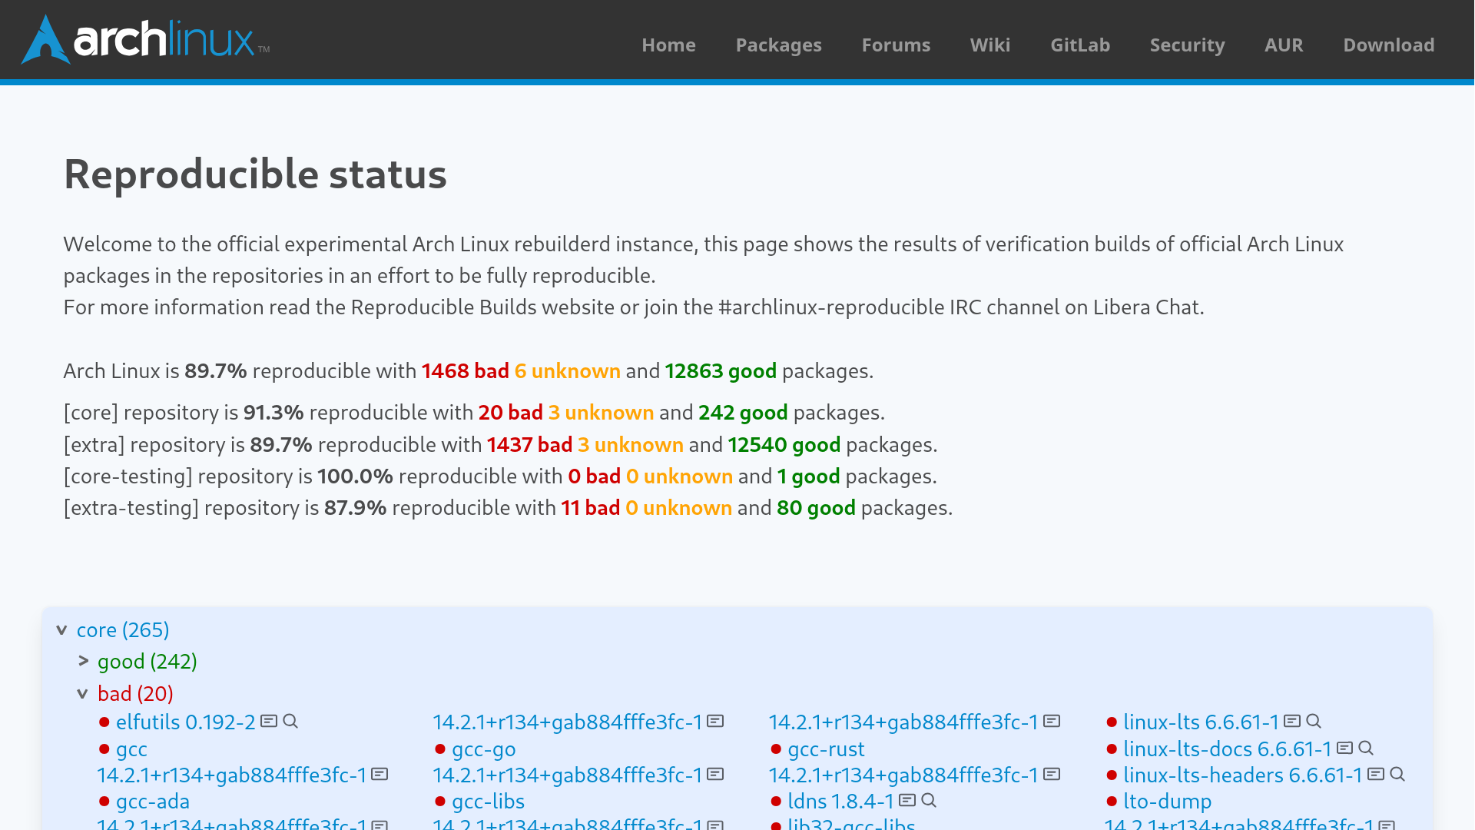Open build log icon for linux-lts 6.6.61-1
Viewport: 1475px width, 830px height.
point(1292,721)
